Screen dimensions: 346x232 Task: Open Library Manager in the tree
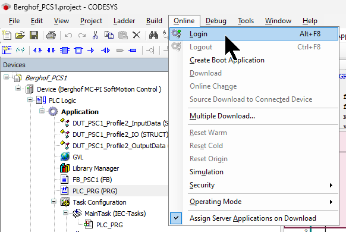point(96,168)
